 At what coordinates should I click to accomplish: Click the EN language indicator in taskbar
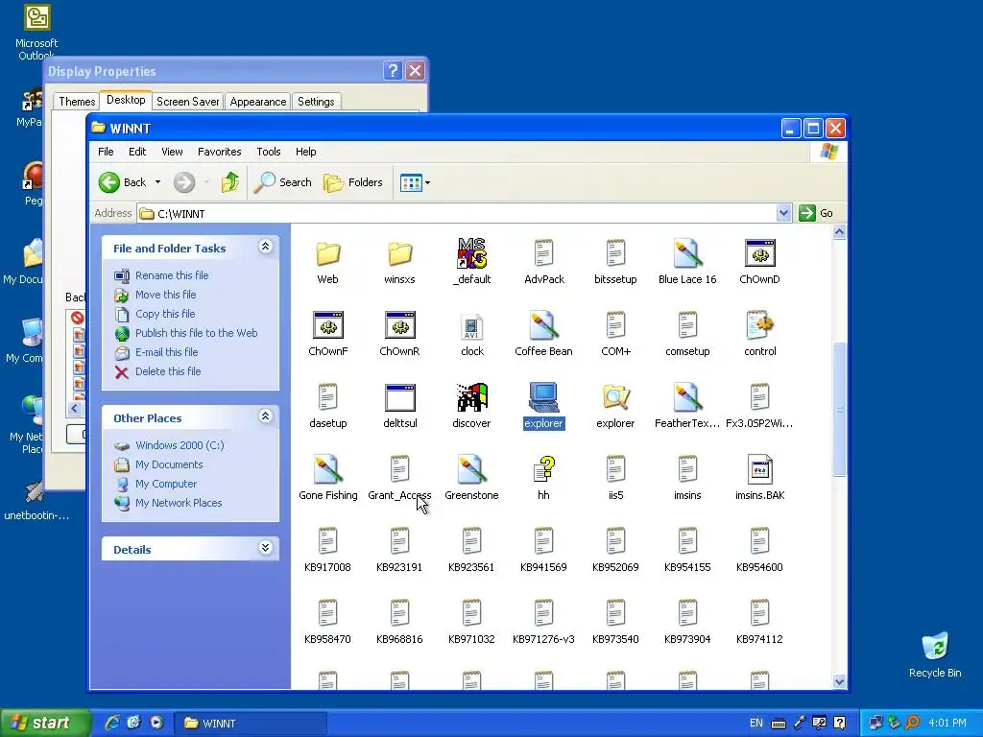pos(756,724)
